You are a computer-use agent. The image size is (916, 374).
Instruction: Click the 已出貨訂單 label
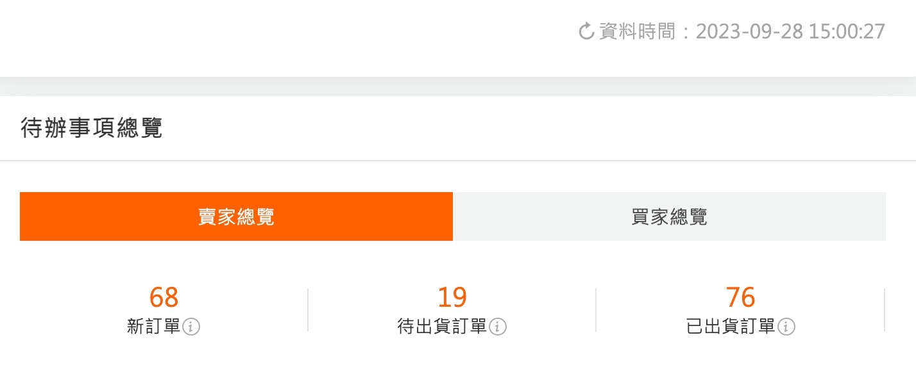(x=731, y=327)
